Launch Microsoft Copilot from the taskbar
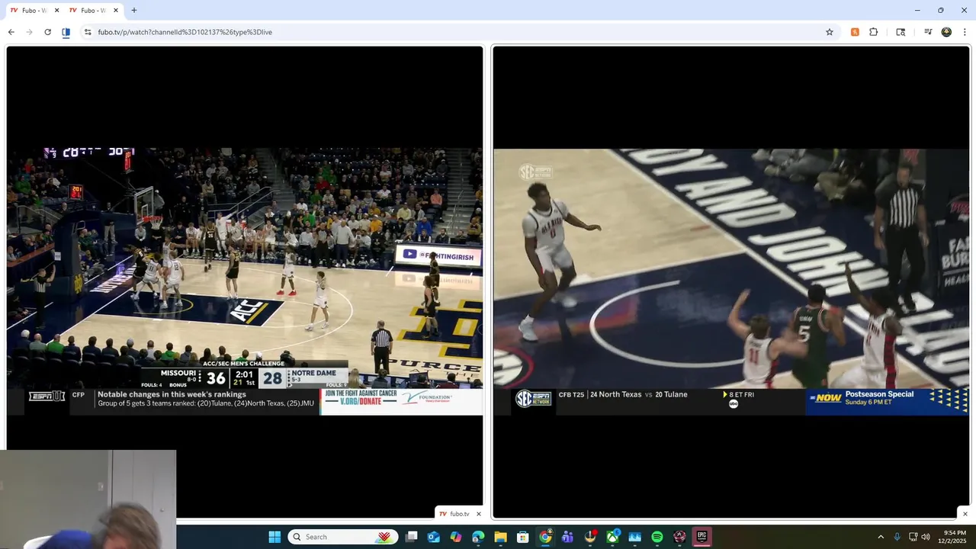 [456, 537]
